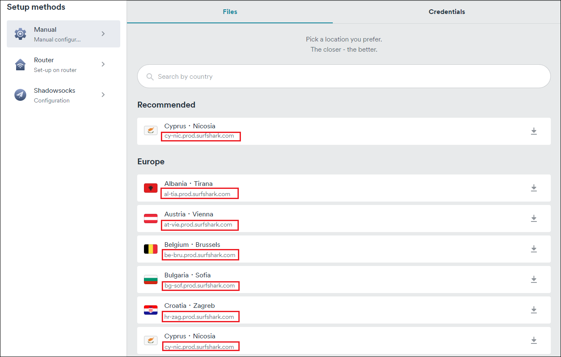This screenshot has width=561, height=357.
Task: Click the Austria flag icon
Action: tap(151, 219)
